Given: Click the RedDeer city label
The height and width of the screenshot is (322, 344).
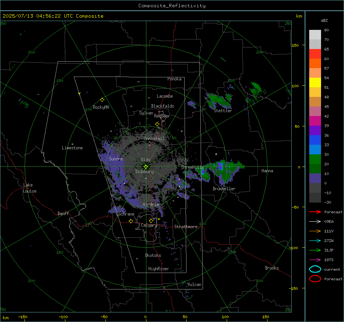Looking at the screenshot, I should point(162,116).
